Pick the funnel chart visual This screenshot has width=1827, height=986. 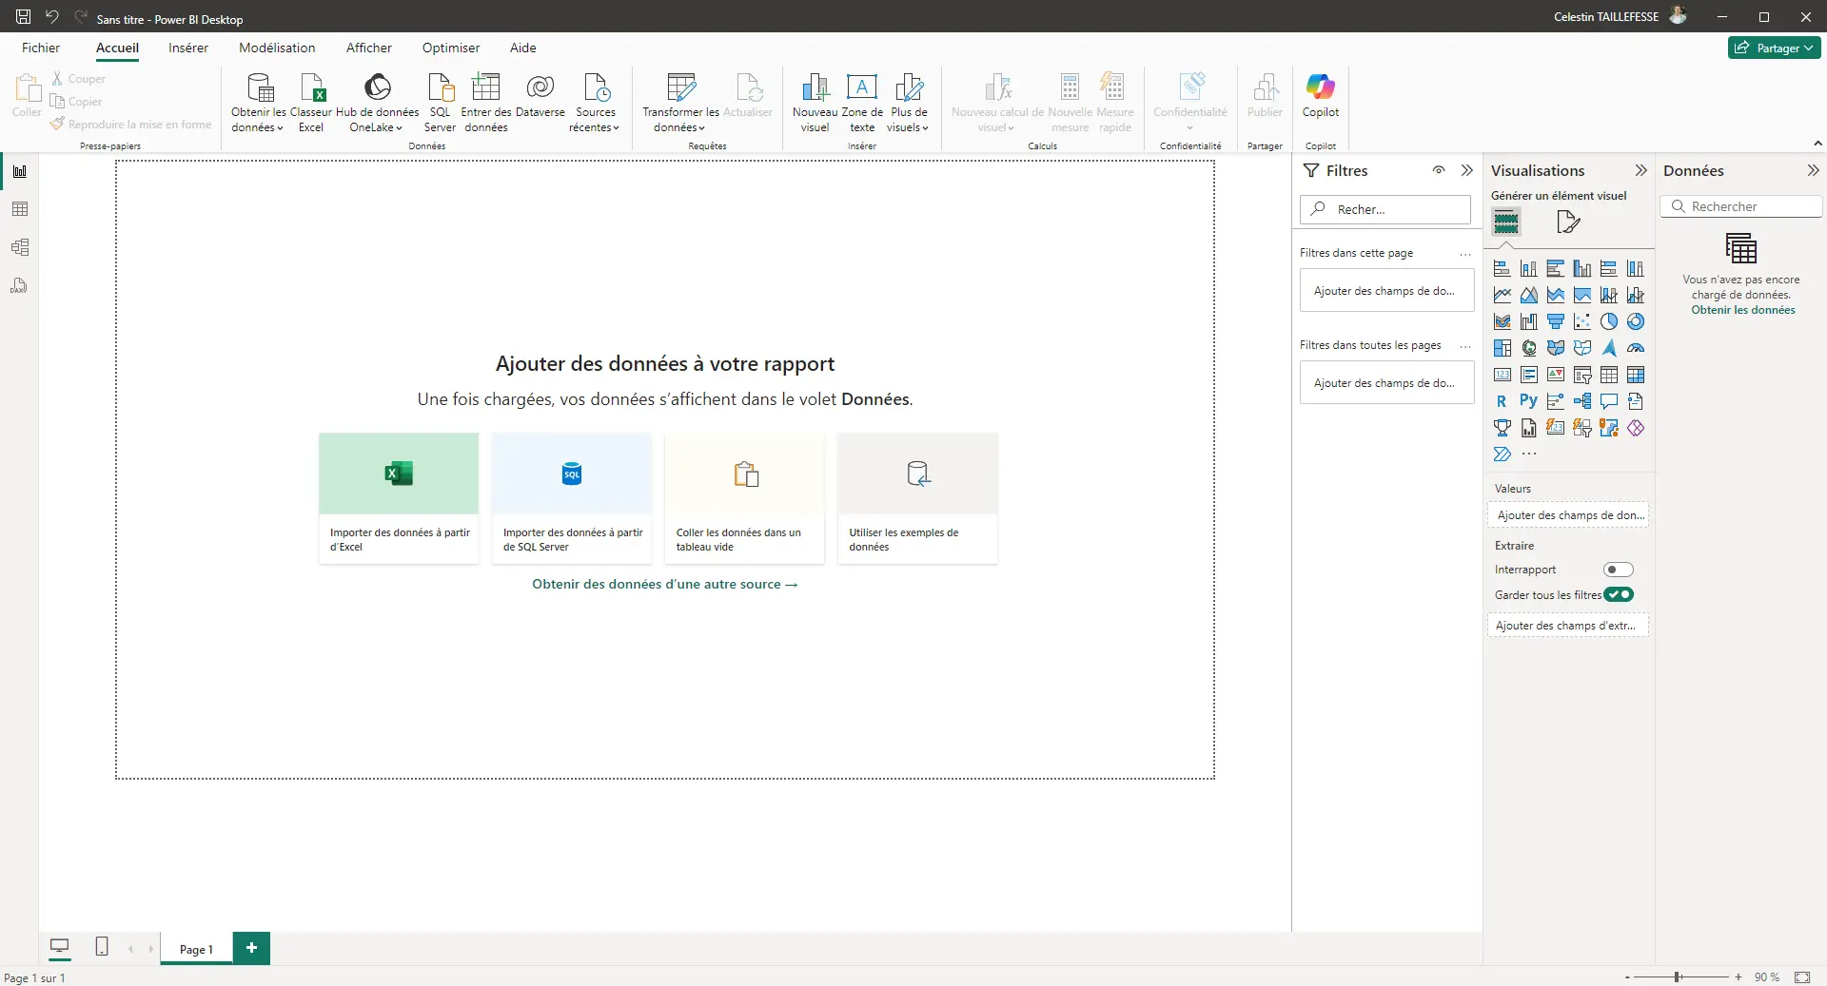1555,322
